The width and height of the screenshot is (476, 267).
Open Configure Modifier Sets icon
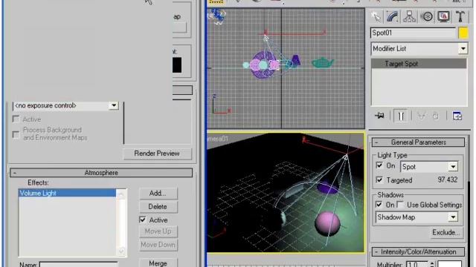[x=457, y=116]
